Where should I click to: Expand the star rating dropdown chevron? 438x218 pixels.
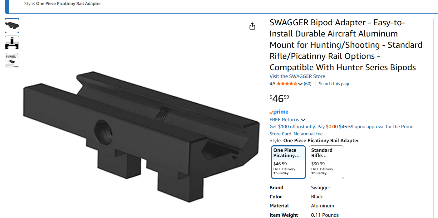pos(300,84)
